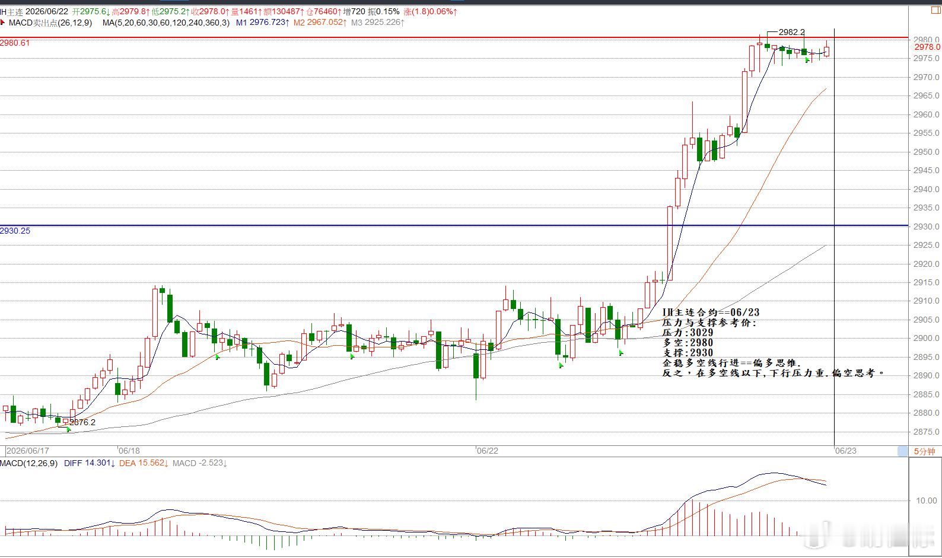Image resolution: width=942 pixels, height=558 pixels.
Task: Select the 压力与支撑参考价 annotation line
Action: (709, 323)
